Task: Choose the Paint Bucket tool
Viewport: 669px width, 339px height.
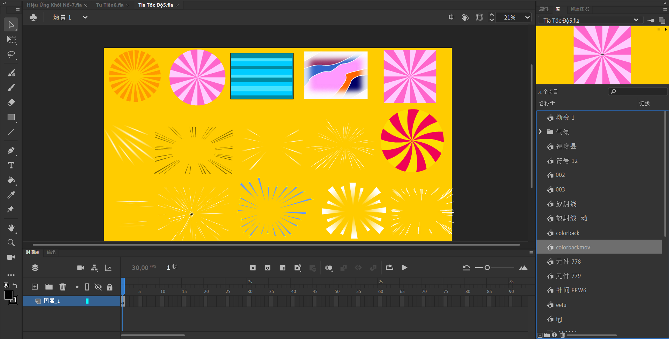Action: [x=11, y=180]
